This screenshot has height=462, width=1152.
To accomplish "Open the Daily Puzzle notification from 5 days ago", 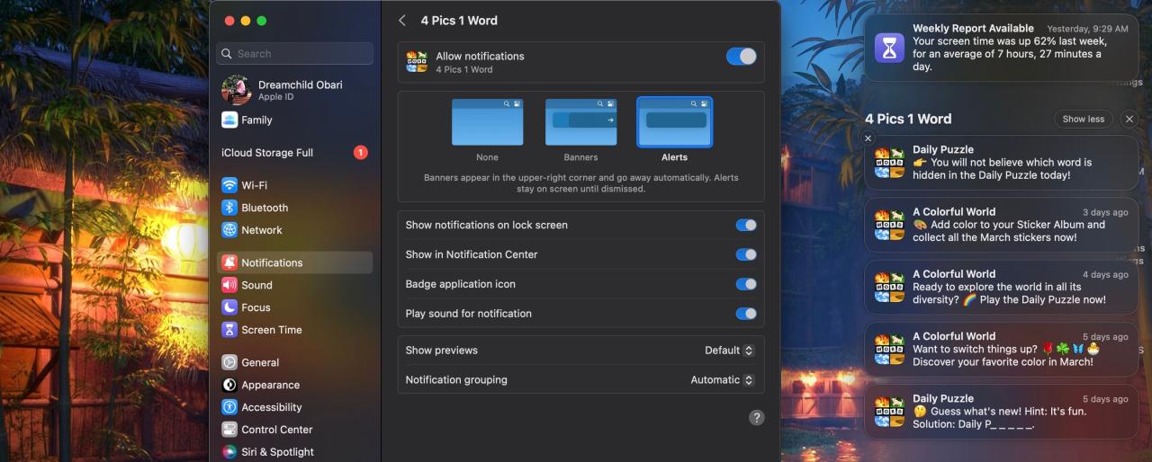I will pyautogui.click(x=1002, y=412).
